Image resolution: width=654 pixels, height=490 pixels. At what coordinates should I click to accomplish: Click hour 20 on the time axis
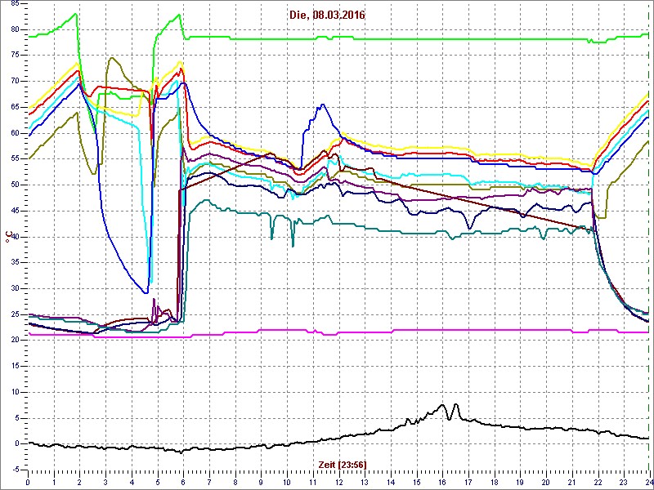coord(545,482)
